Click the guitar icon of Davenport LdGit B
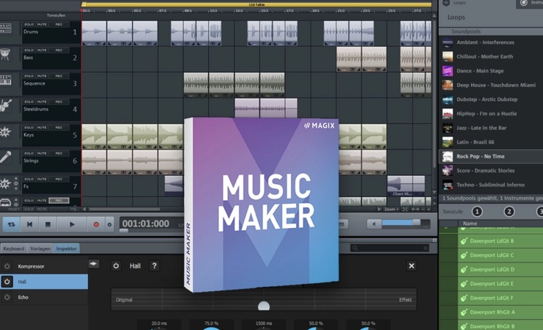543x330 pixels. pyautogui.click(x=464, y=241)
